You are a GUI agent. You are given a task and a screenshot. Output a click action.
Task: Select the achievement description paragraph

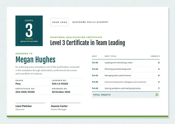(x=47, y=70)
